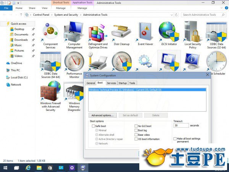Expand the System and Security breadcrumb arrow
This screenshot has width=229, height=172.
point(81,15)
